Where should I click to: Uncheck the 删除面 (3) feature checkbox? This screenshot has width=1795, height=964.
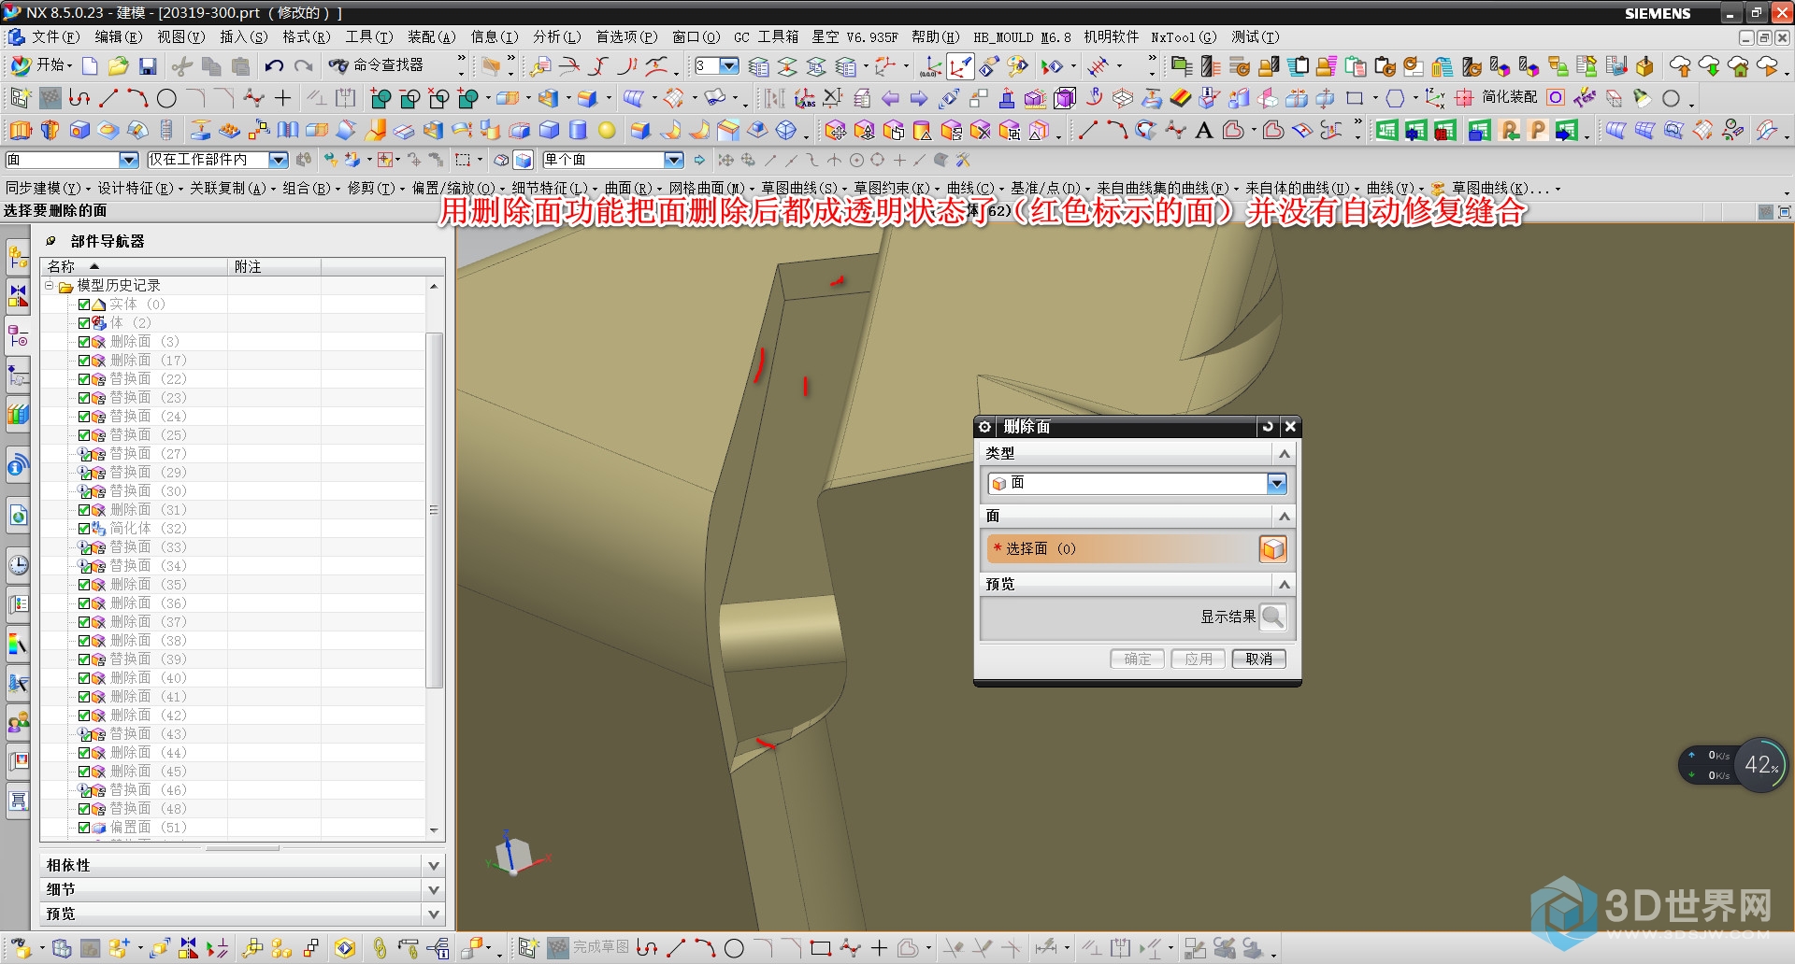click(84, 342)
